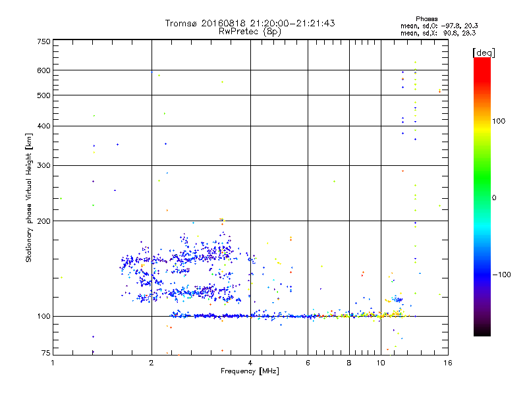Click the colorbar tick label '0'

point(494,198)
